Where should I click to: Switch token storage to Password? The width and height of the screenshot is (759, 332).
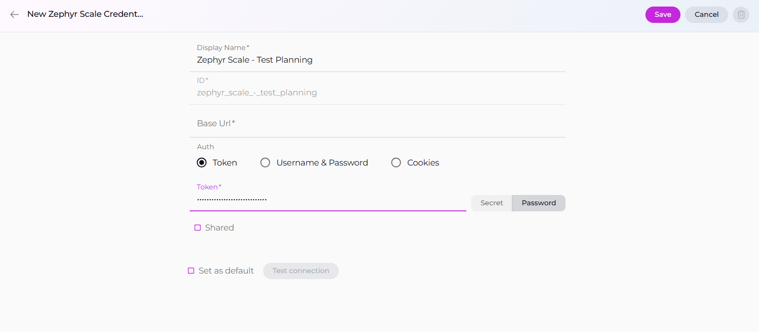pyautogui.click(x=538, y=203)
